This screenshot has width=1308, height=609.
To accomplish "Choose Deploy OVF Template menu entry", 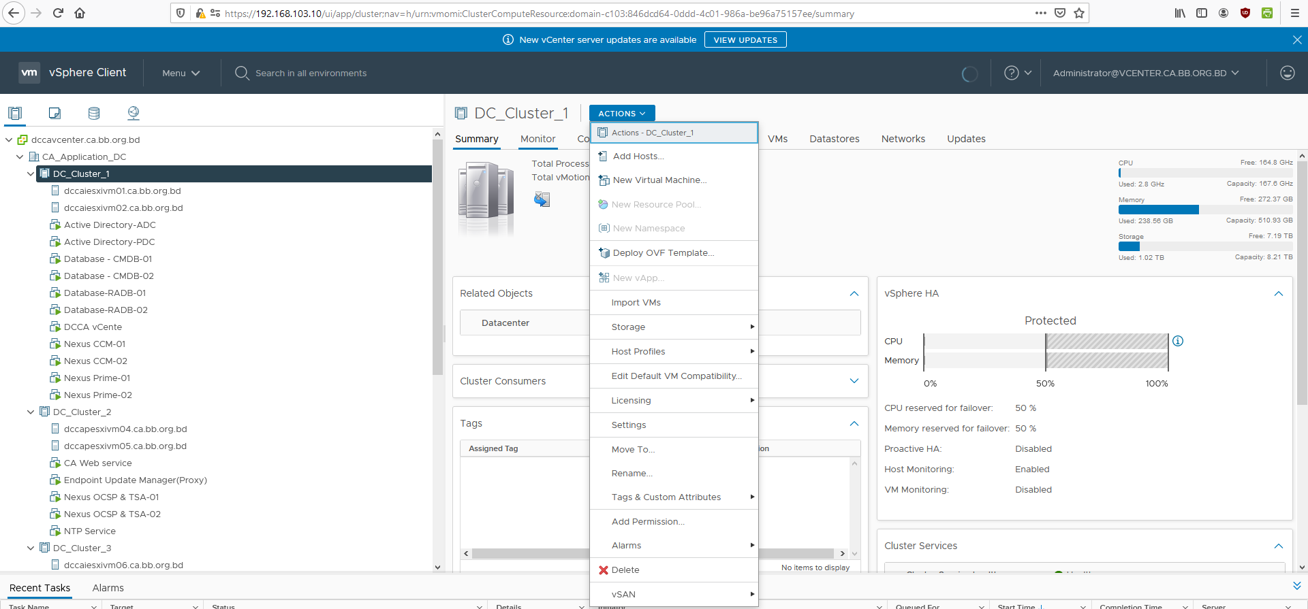I will click(x=674, y=253).
